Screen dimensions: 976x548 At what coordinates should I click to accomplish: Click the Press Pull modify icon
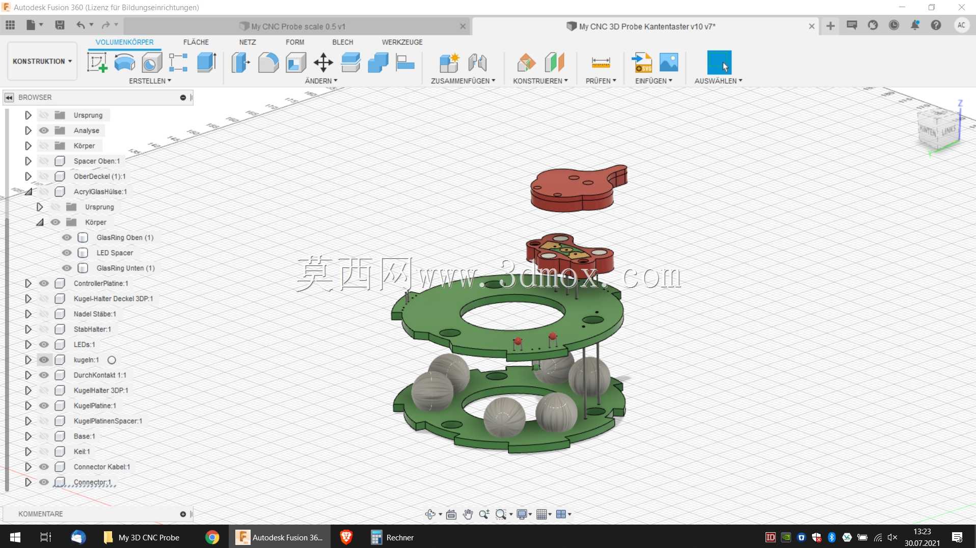(x=241, y=63)
